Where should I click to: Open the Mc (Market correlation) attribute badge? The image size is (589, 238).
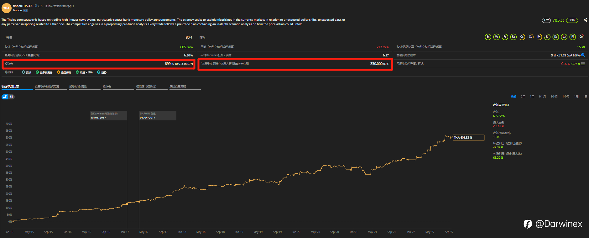click(496, 37)
